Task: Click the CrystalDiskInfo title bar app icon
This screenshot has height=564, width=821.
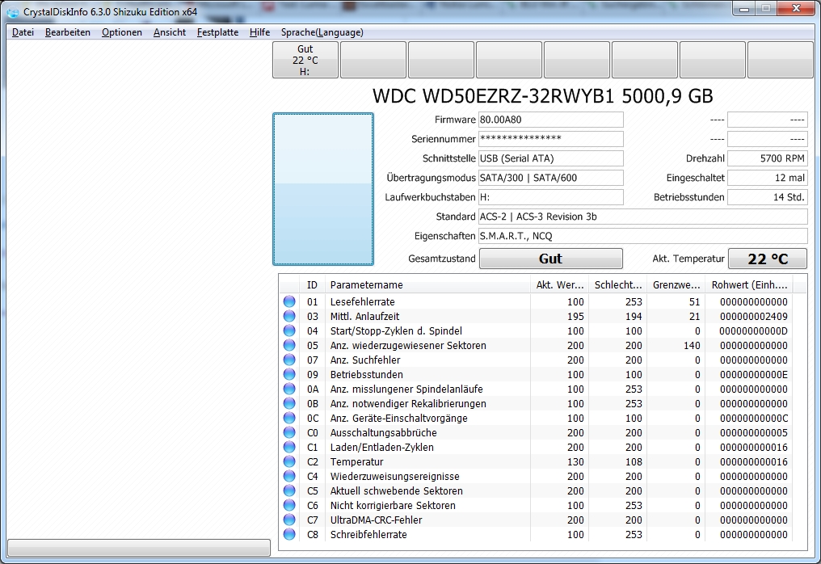Action: 13,11
